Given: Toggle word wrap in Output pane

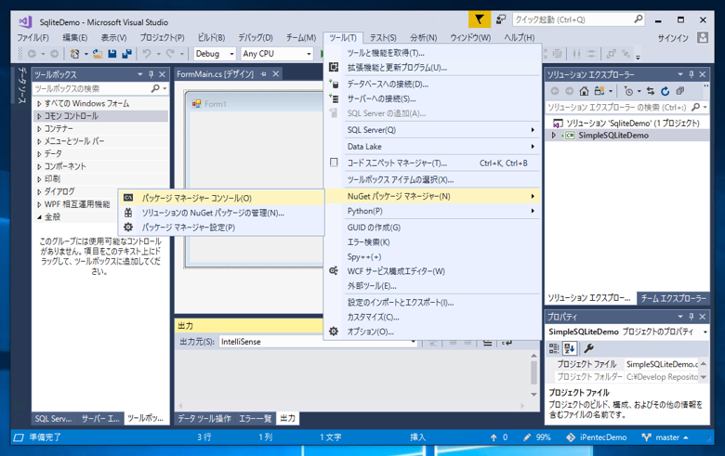Looking at the screenshot, I should [x=507, y=343].
